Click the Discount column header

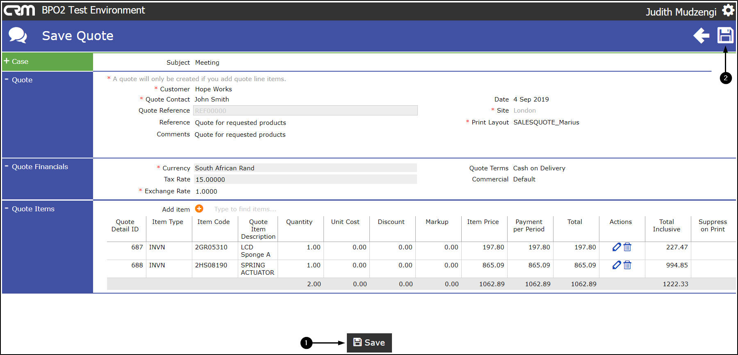click(391, 222)
